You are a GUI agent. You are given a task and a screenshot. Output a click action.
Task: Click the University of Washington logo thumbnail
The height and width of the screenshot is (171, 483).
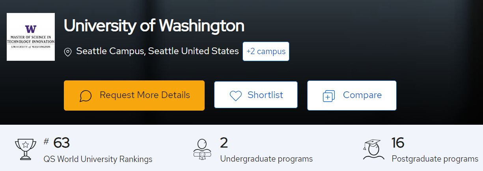click(x=31, y=37)
